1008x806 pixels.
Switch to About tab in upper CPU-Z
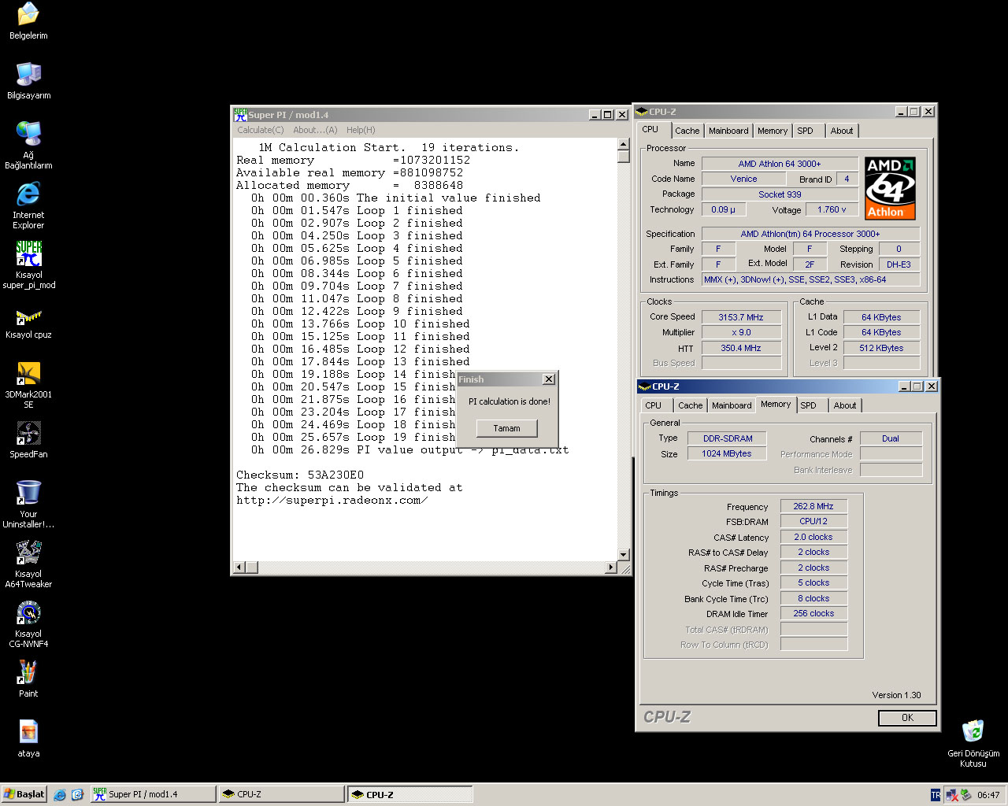point(842,131)
